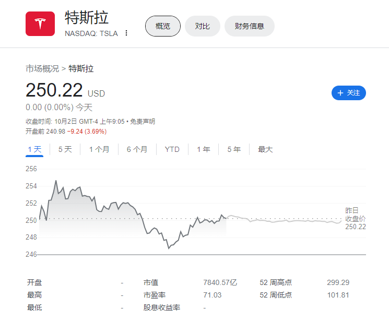
Task: Click the 256 y-axis label
Action: pos(31,169)
